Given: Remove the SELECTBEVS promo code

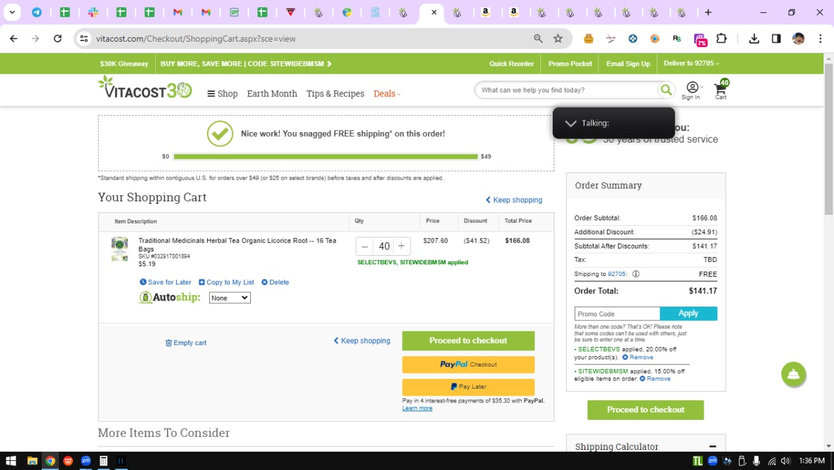Looking at the screenshot, I should (x=638, y=357).
